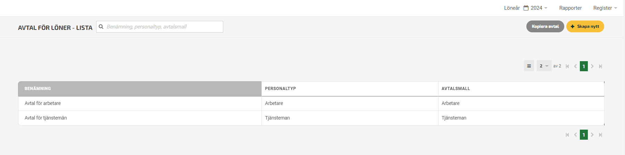Click the magnifier icon in search box
625x155 pixels.
101,26
